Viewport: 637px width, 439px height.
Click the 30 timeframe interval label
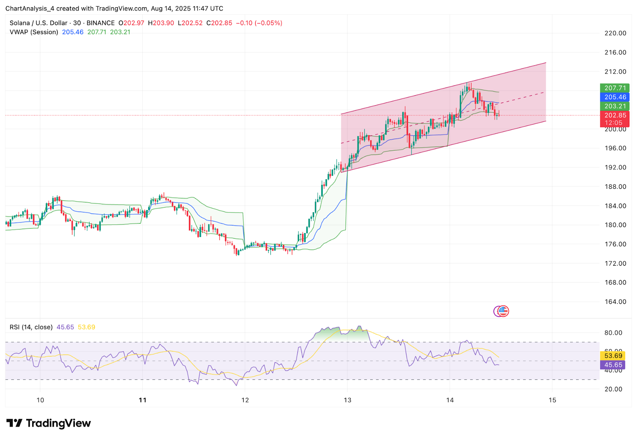pos(77,23)
